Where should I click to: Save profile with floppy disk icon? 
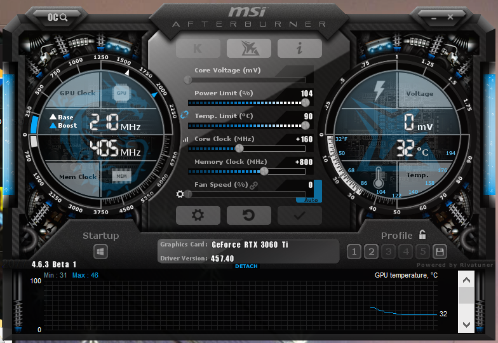click(440, 252)
